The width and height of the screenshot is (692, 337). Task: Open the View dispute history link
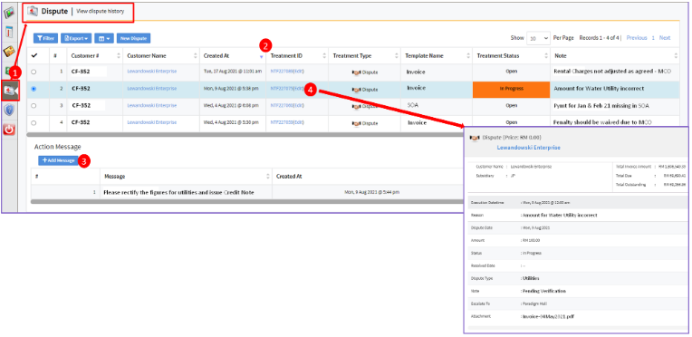coord(100,12)
